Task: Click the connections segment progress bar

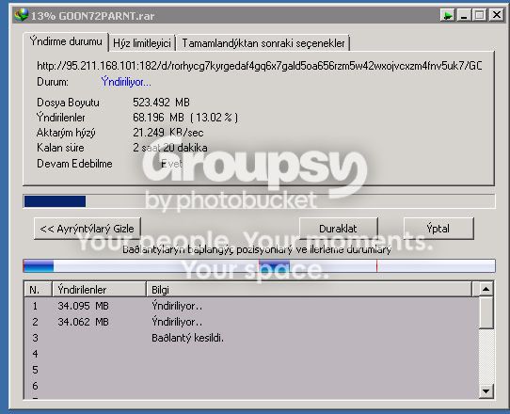Action: [259, 265]
